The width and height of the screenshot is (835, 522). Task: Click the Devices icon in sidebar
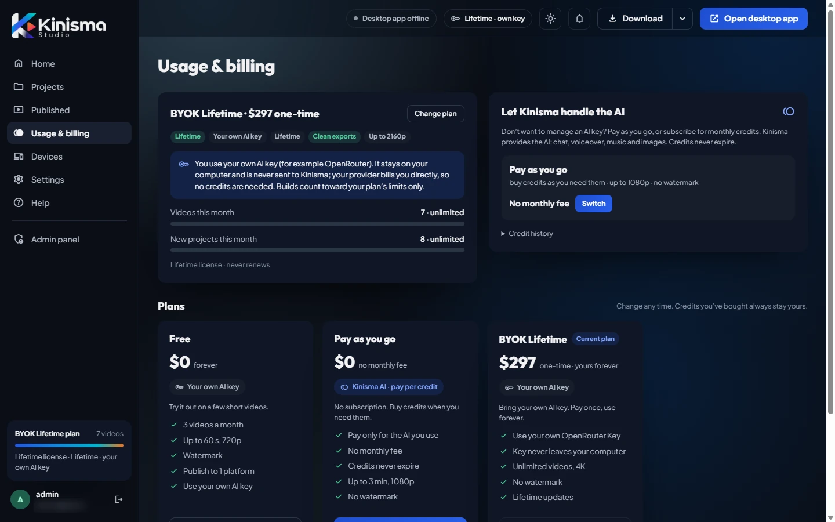point(19,157)
